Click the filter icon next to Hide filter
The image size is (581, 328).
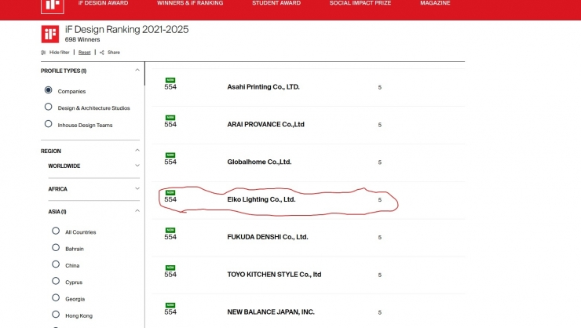pos(43,53)
